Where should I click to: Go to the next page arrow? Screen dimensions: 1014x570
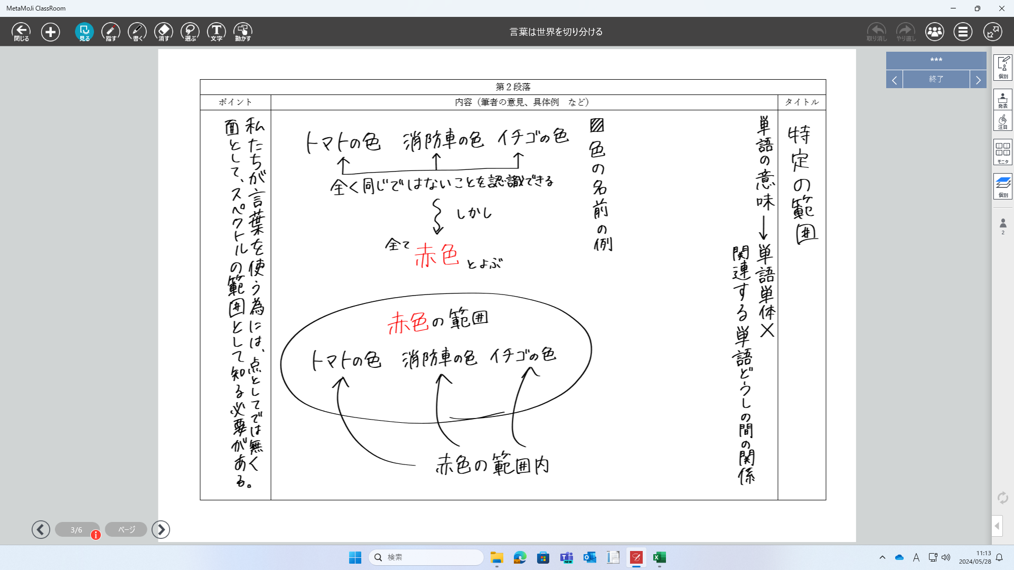pyautogui.click(x=161, y=529)
